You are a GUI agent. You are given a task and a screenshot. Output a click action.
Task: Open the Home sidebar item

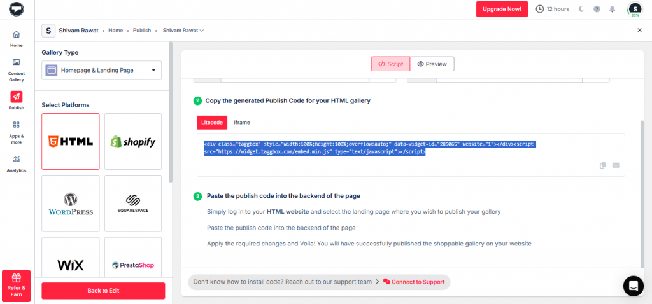(x=16, y=39)
